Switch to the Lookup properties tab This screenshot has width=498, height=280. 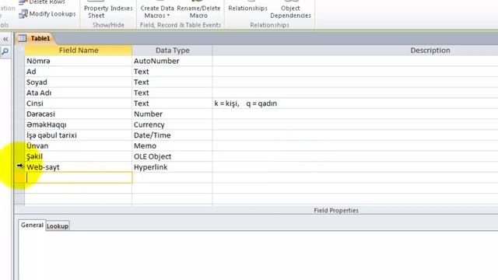pyautogui.click(x=58, y=226)
